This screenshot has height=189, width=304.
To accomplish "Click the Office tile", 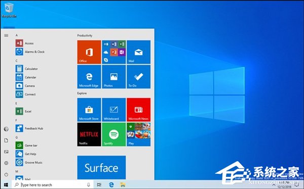I will 89,52.
